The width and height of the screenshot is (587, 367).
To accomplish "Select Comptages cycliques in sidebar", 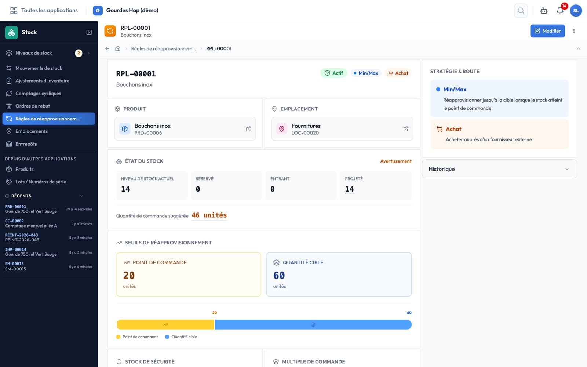I will click(48, 94).
